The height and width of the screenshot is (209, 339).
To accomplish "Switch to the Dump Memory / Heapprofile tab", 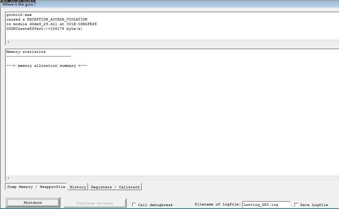I will point(36,187).
